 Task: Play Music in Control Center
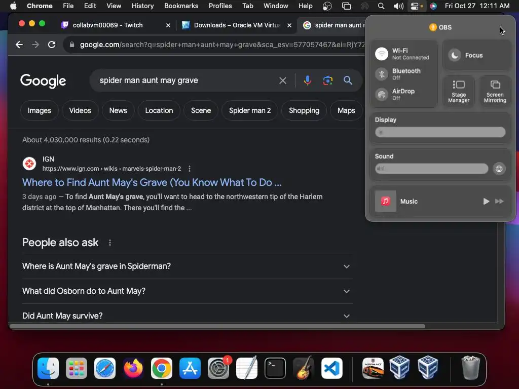(486, 201)
